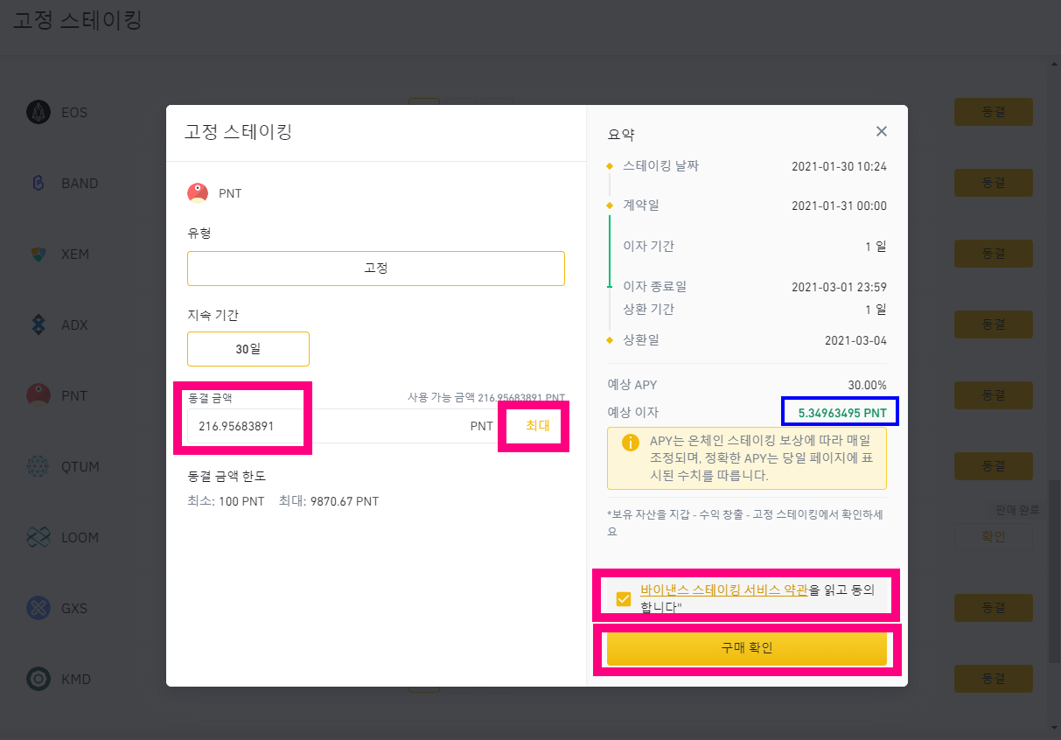Click the 동결 button in GXS row

tap(994, 608)
